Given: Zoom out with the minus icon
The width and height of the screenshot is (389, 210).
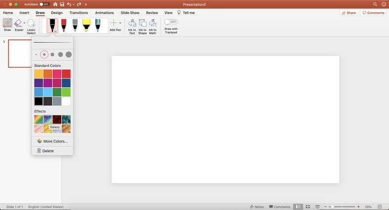Looking at the screenshot, I should [325, 207].
